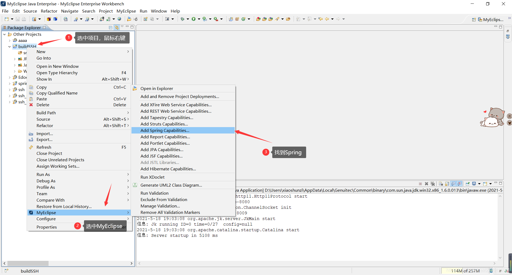Click the heap memory status bar

[465, 271]
